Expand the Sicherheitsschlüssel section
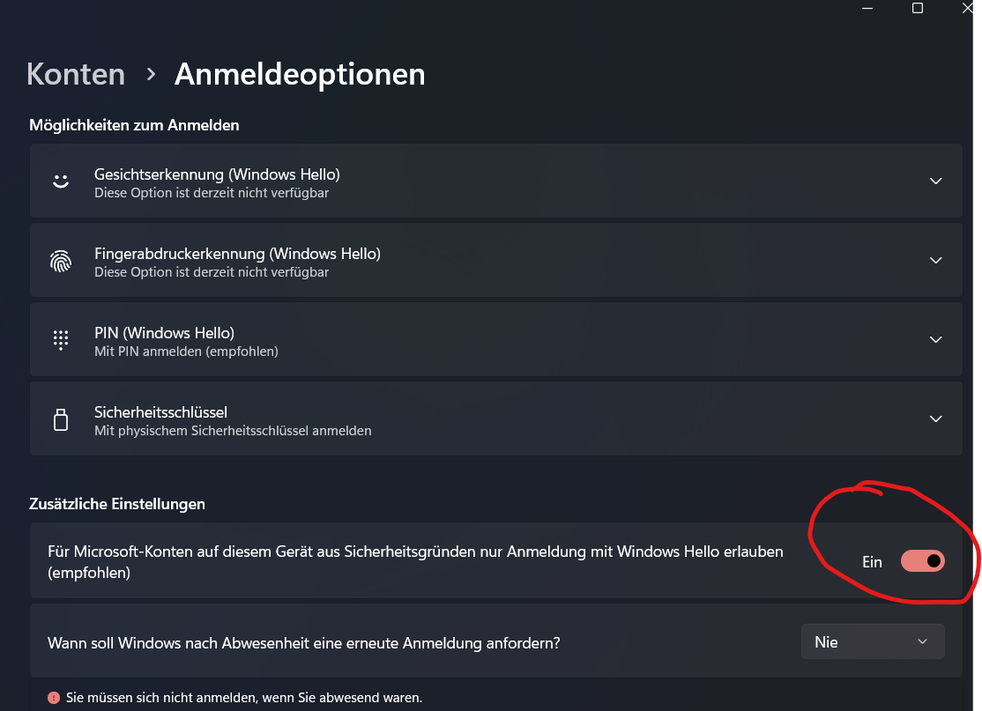 (935, 418)
